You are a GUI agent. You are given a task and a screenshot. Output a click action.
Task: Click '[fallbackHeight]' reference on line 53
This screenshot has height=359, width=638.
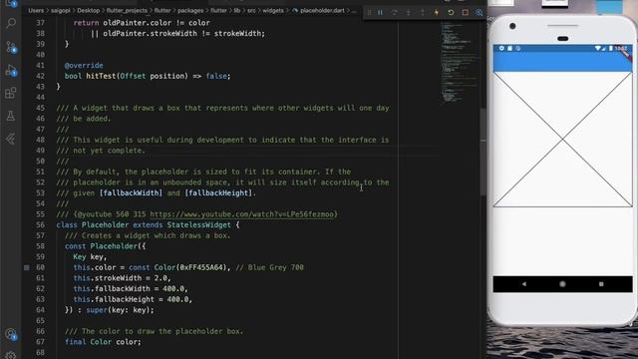[x=218, y=192]
